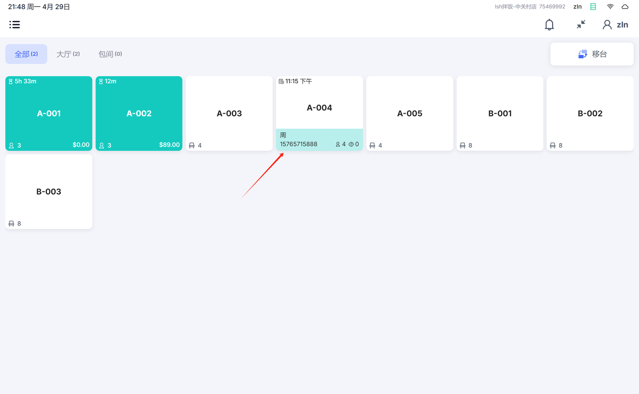Click the store ID 75469992
639x394 pixels.
pyautogui.click(x=552, y=6)
